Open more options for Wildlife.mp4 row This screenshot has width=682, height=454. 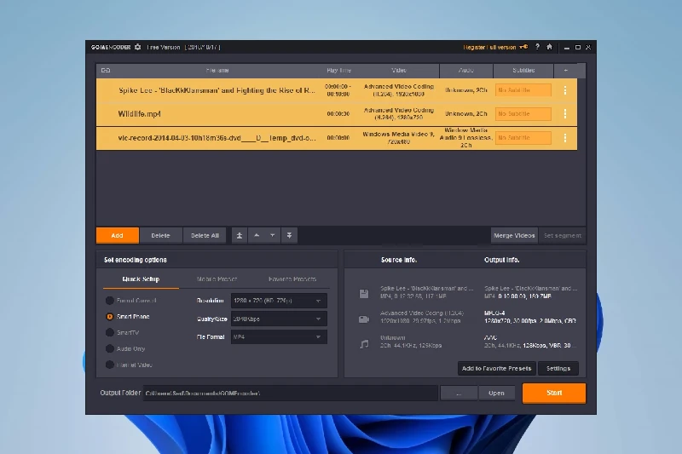[565, 114]
